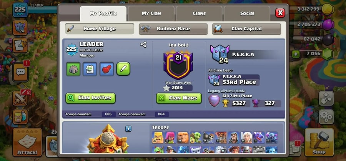Tap the Barbarian troop thumbnail
This screenshot has width=346, height=161.
click(158, 138)
